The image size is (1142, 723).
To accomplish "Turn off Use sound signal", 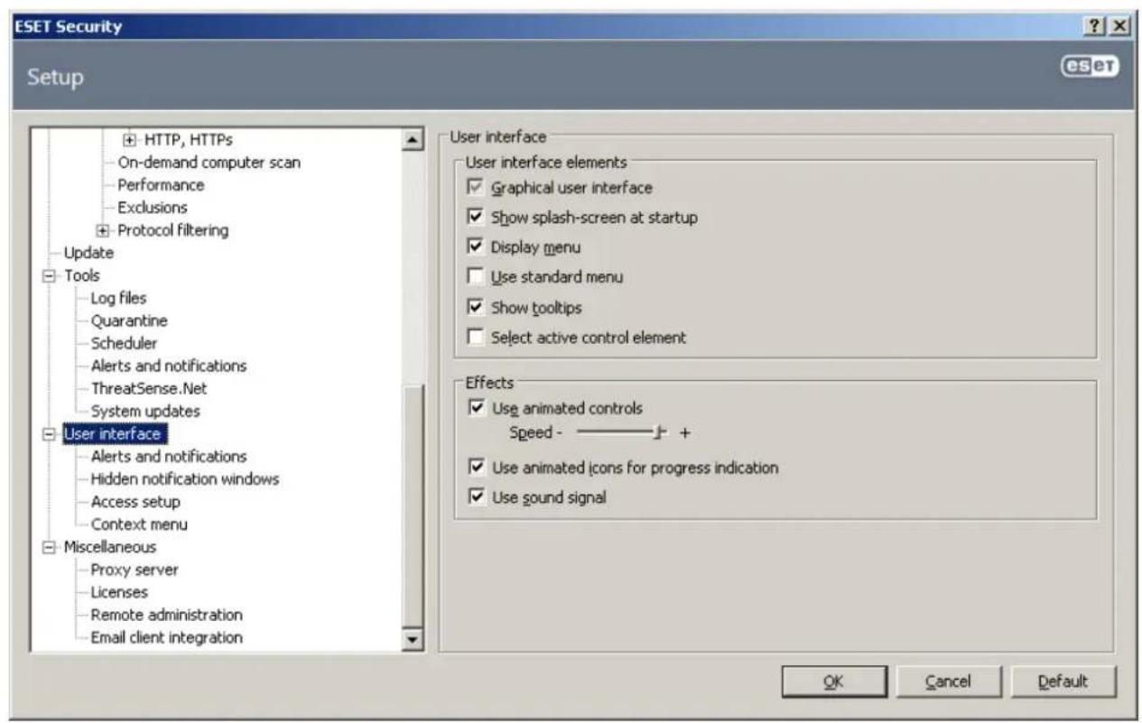I will click(x=476, y=497).
